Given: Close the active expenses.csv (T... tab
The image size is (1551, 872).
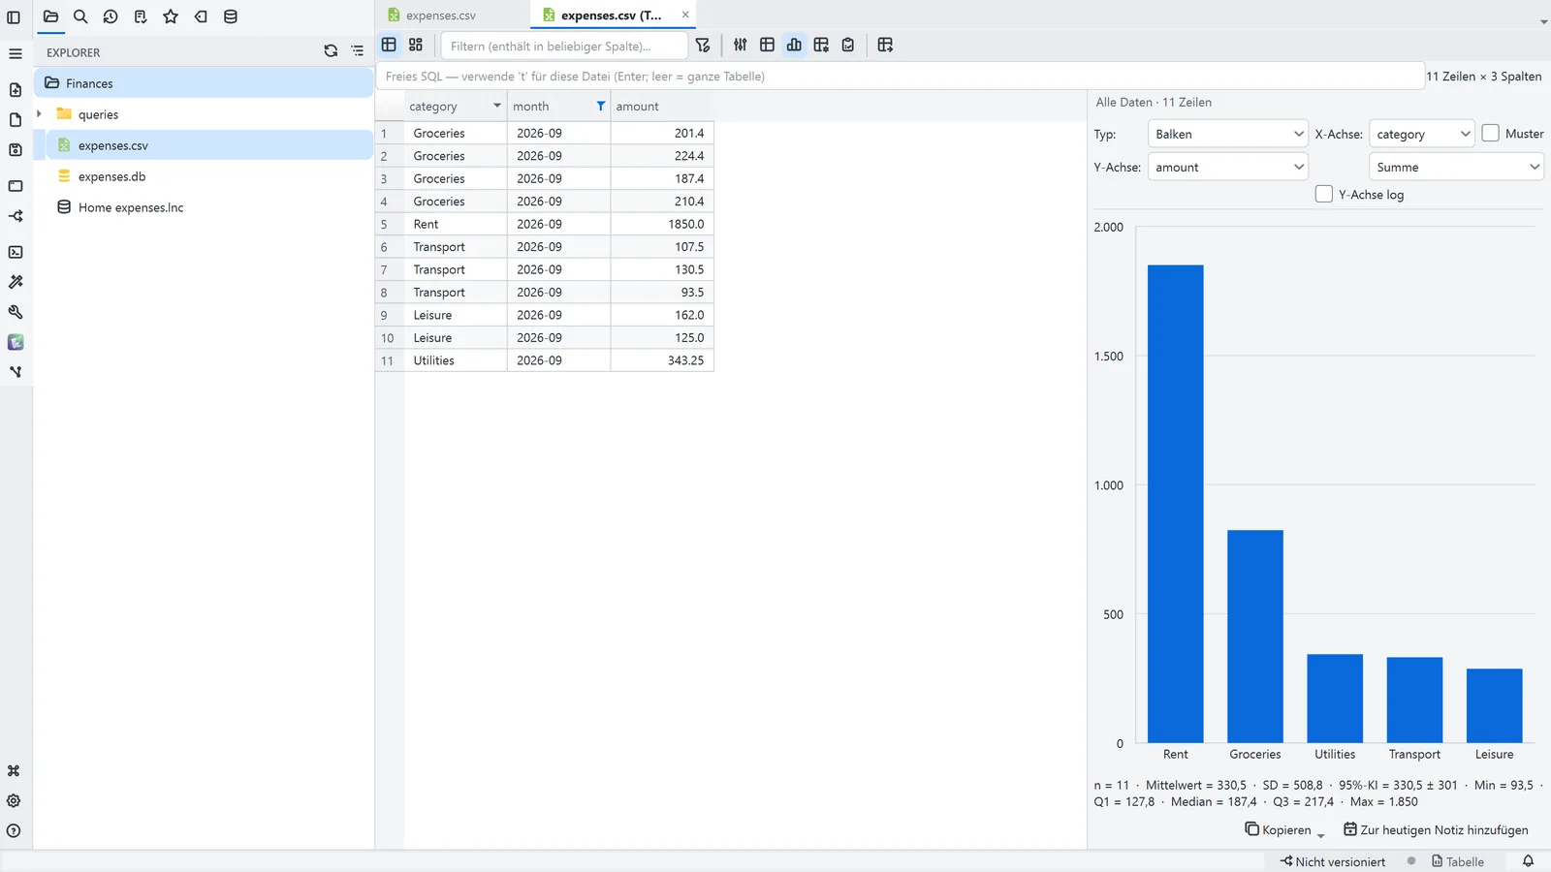Looking at the screenshot, I should point(685,15).
